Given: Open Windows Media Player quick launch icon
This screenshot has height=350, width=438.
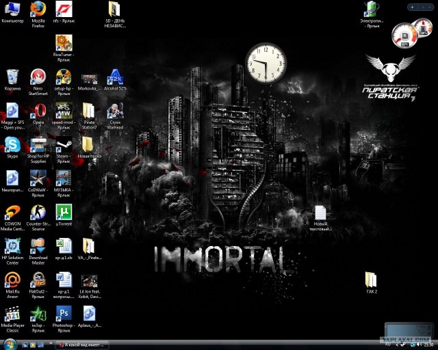Looking at the screenshot, I should (x=33, y=345).
